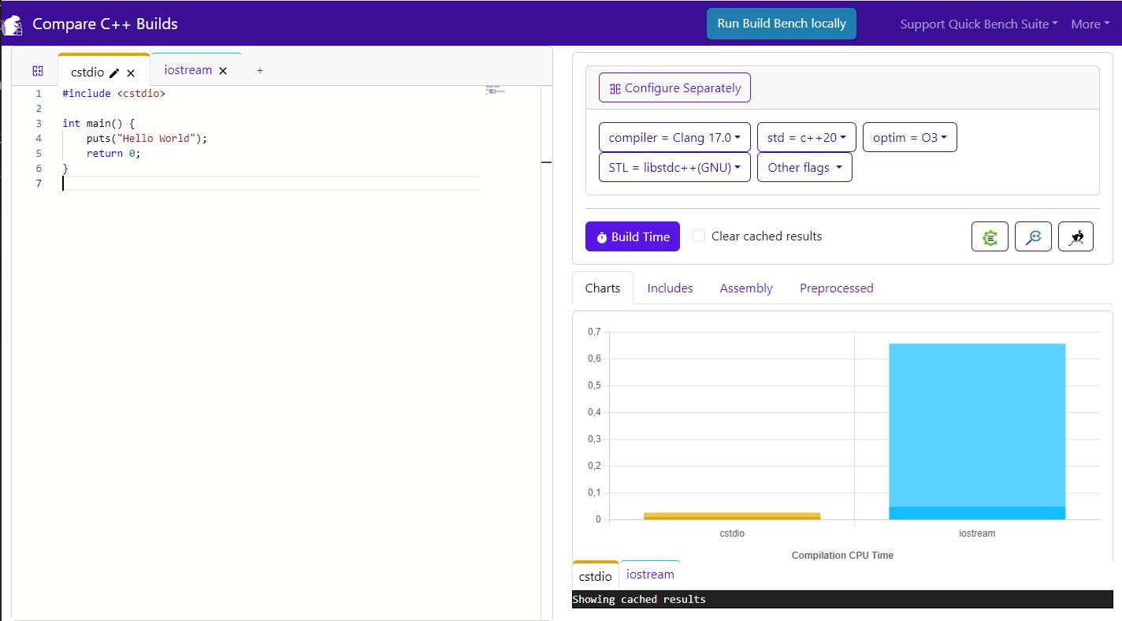Viewport: 1122px width, 621px height.
Task: Open the STL = libstdc++(GNU) dropdown
Action: click(674, 167)
